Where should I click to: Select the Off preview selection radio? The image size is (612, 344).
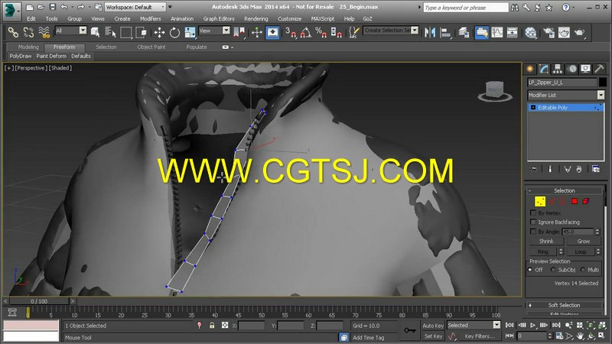click(530, 270)
